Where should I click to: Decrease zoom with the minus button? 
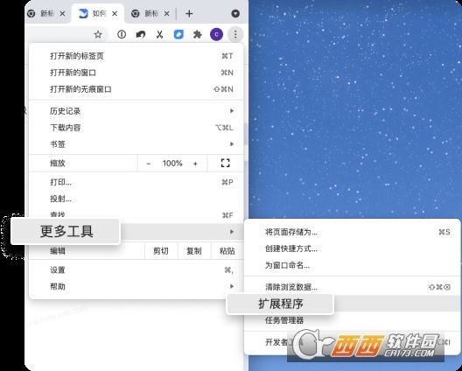pos(149,164)
